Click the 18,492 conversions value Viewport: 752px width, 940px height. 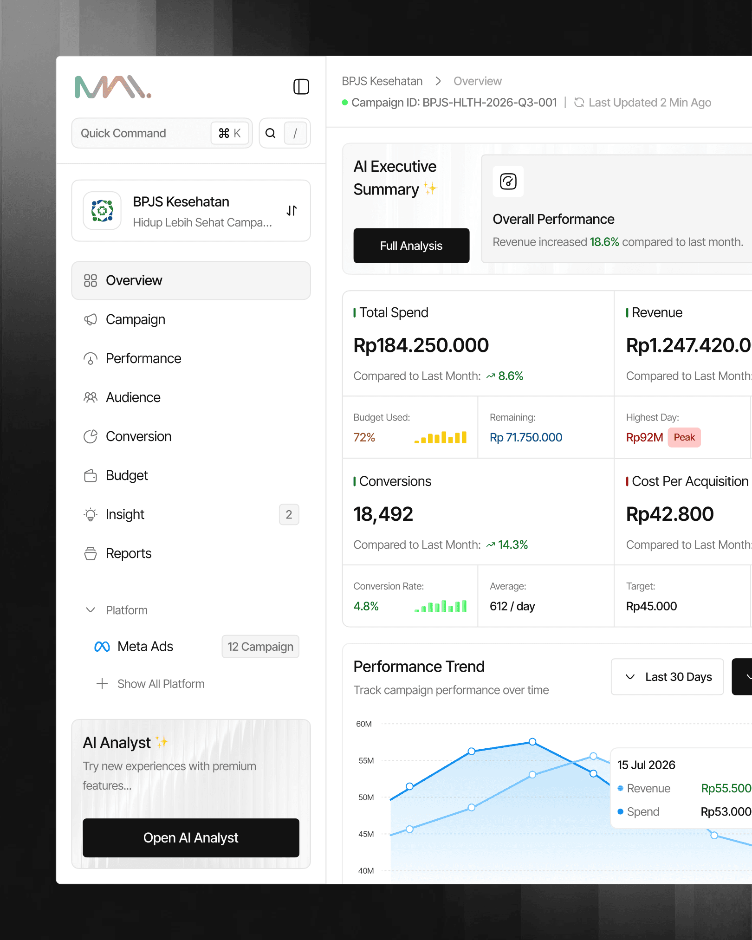383,514
